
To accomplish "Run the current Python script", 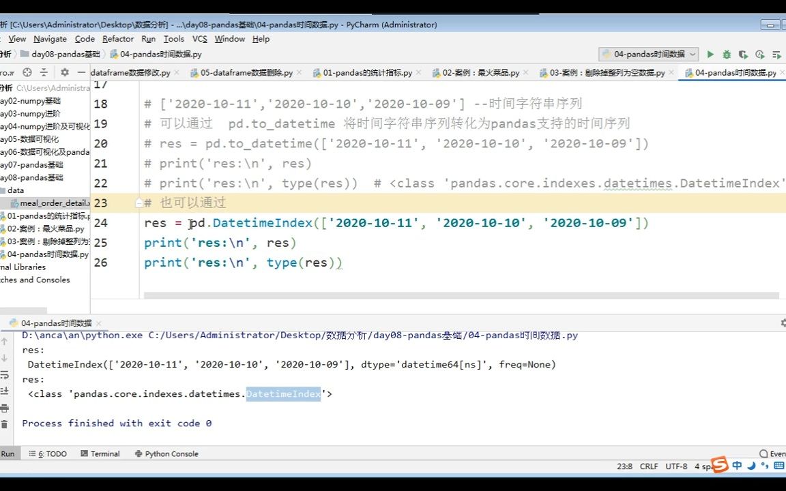I will point(710,55).
